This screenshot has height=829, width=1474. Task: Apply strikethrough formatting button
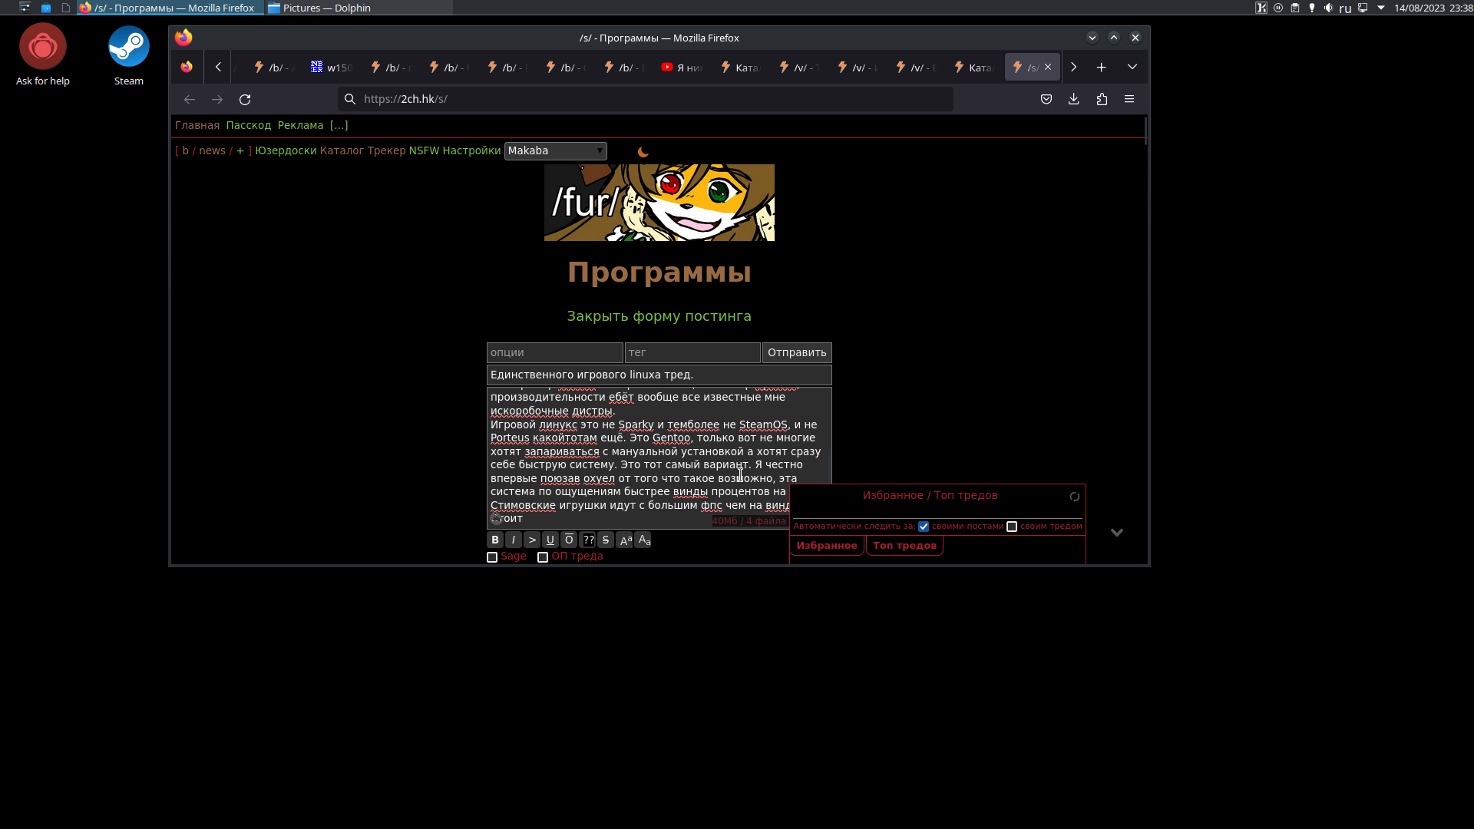(606, 540)
